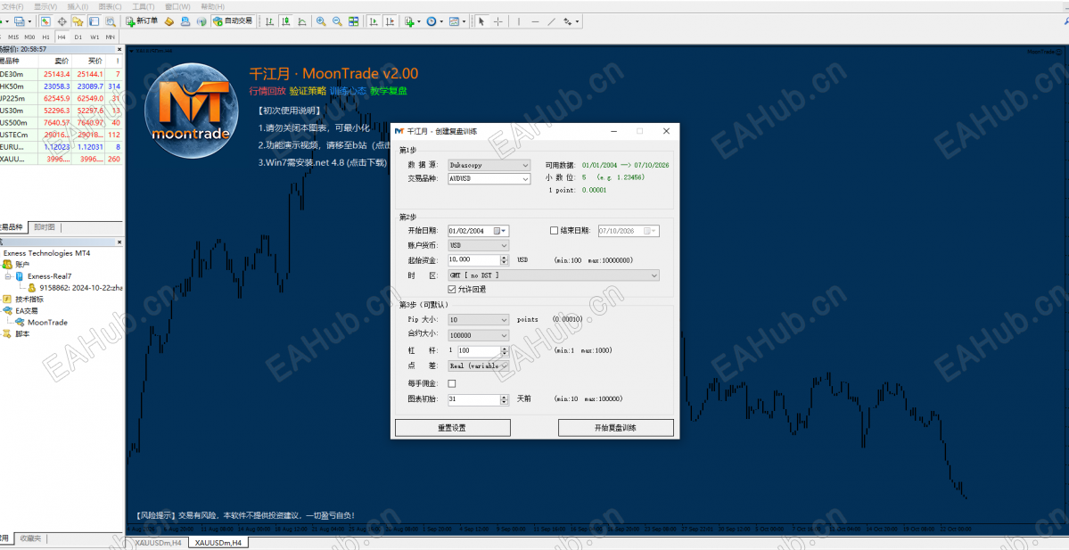Image resolution: width=1069 pixels, height=550 pixels.
Task: Click the leverage 100 input field
Action: tap(479, 351)
